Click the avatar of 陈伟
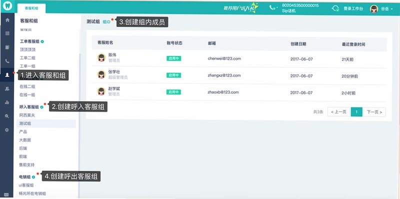Screen dimensions: 400x199 (101, 57)
